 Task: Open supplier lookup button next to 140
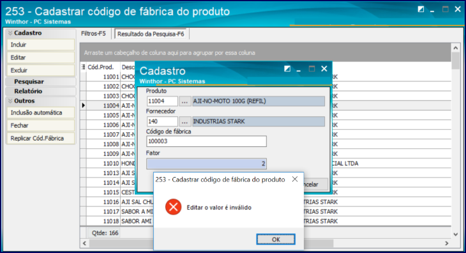point(184,121)
